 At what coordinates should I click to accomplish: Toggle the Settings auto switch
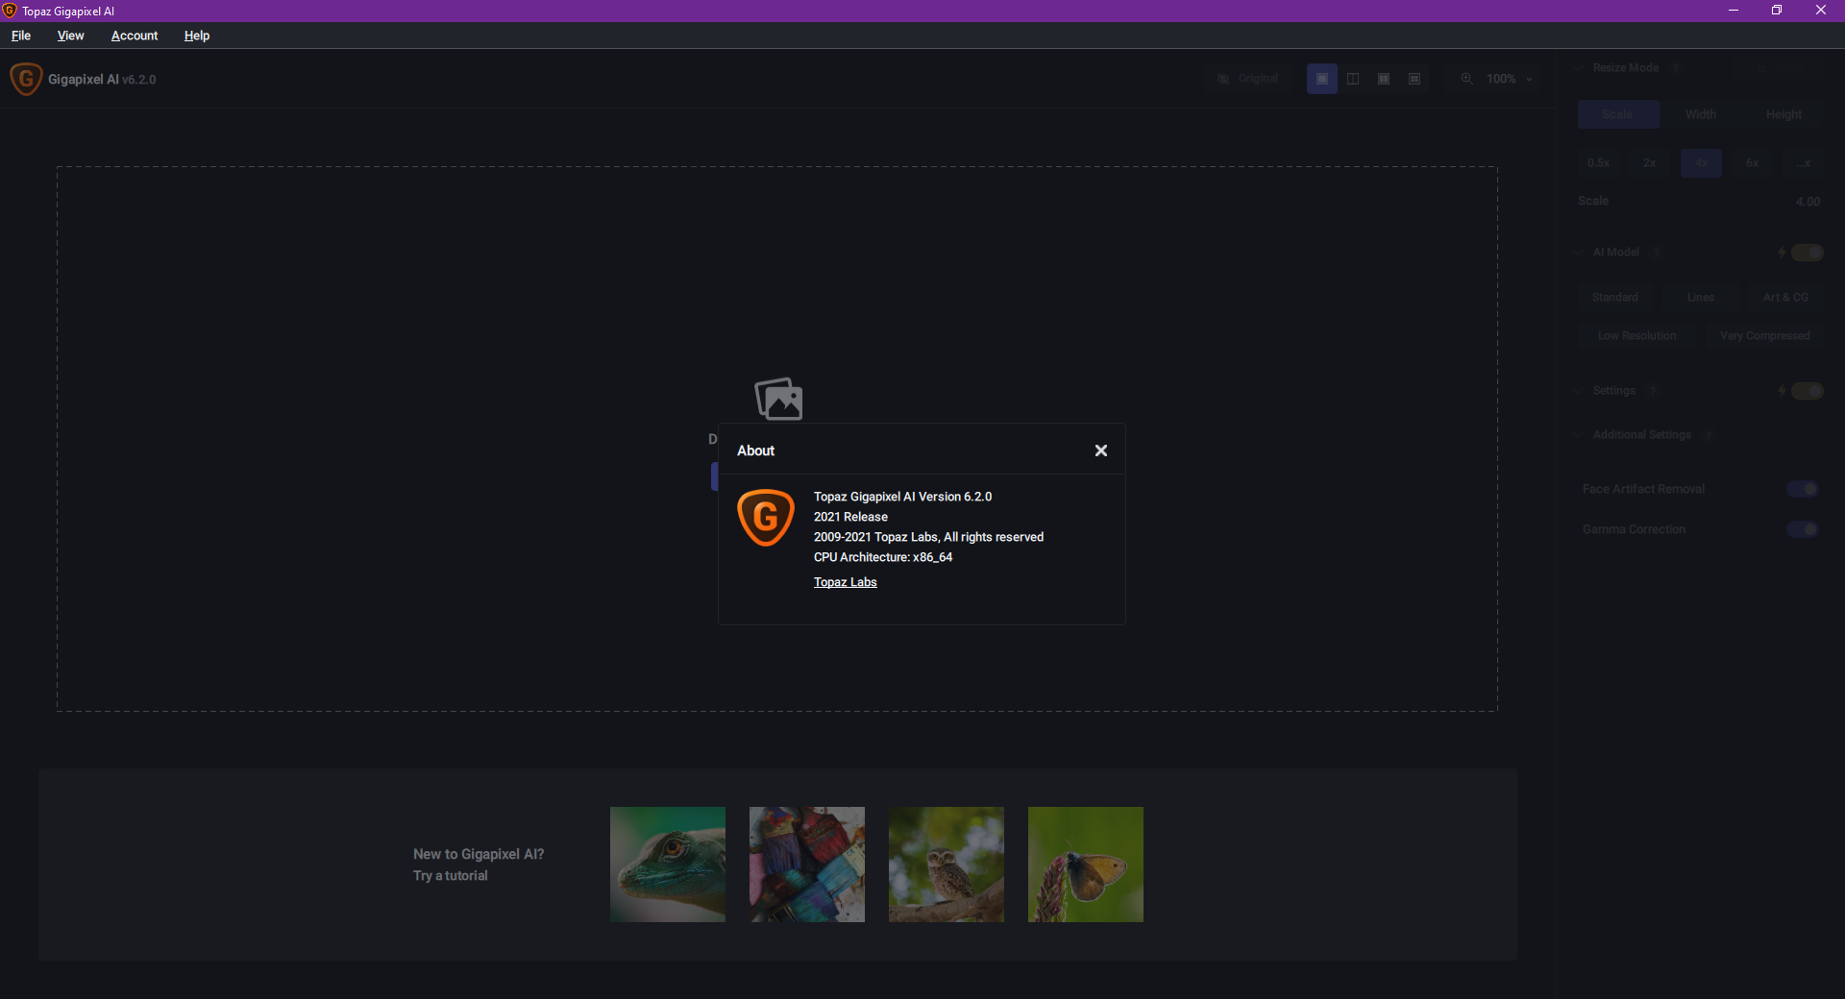(x=1808, y=391)
